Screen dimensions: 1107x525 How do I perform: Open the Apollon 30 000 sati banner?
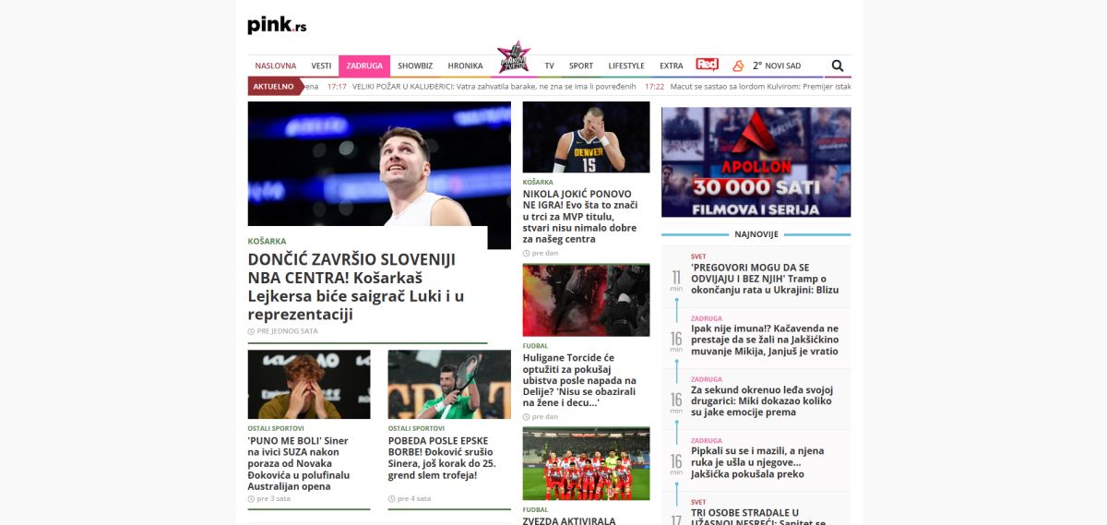coord(756,161)
